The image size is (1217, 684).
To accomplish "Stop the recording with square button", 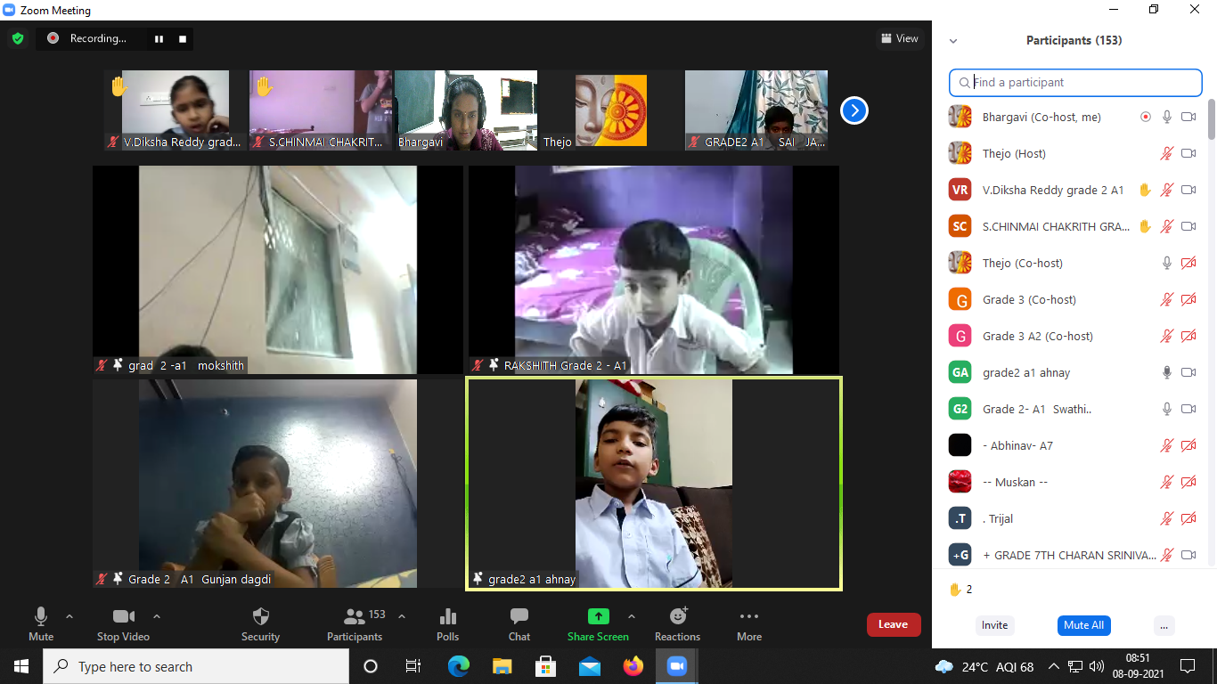I will pyautogui.click(x=183, y=38).
